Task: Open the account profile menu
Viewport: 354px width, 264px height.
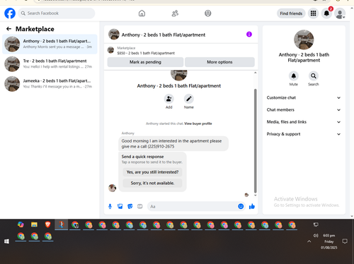Action: [x=340, y=13]
